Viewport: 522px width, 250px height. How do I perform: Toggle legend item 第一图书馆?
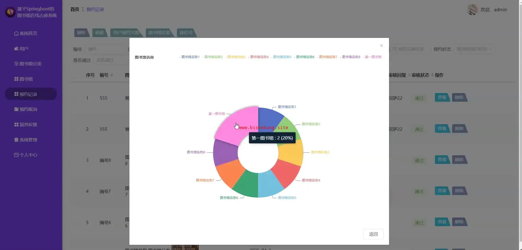tap(372, 57)
